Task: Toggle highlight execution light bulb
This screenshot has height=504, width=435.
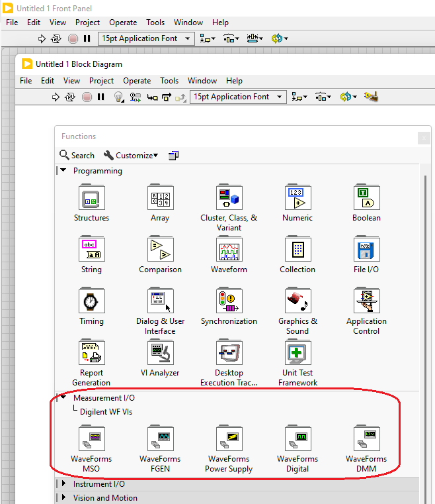Action: pyautogui.click(x=119, y=97)
